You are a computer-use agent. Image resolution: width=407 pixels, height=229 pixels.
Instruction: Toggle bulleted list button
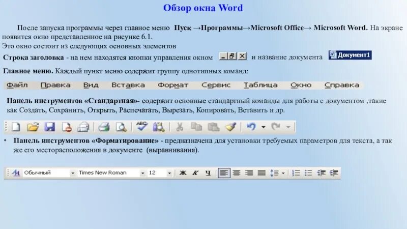(x=308, y=173)
